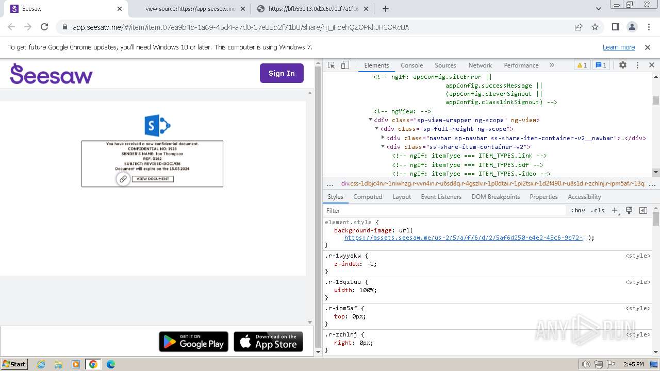Open the Sources tab
The width and height of the screenshot is (660, 371).
[445, 65]
